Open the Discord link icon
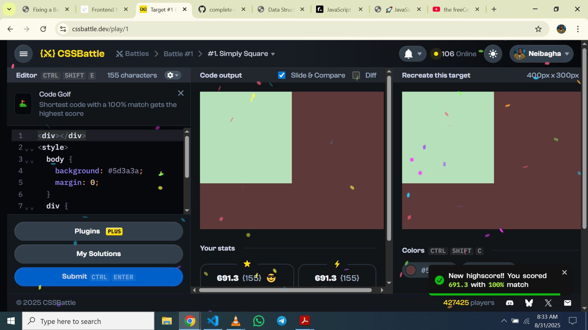Screen dimensions: 588x330 pos(510,303)
